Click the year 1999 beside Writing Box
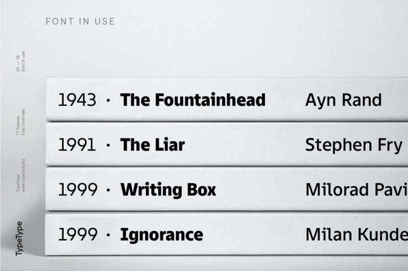The width and height of the screenshot is (408, 271). [78, 190]
